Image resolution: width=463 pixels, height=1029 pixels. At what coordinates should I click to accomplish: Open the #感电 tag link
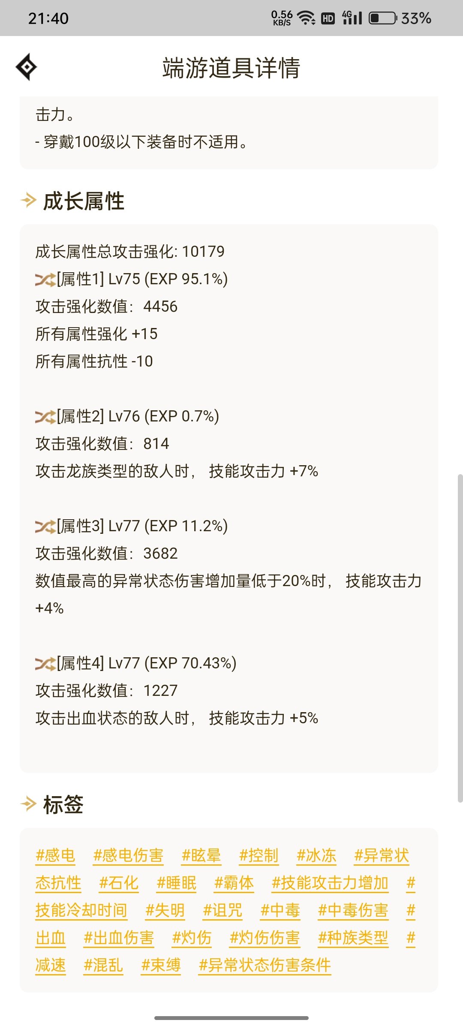tap(55, 856)
